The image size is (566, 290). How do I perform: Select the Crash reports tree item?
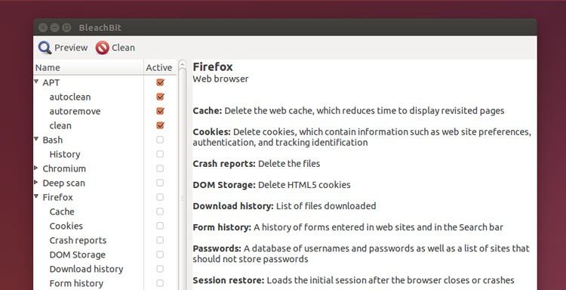pyautogui.click(x=78, y=240)
